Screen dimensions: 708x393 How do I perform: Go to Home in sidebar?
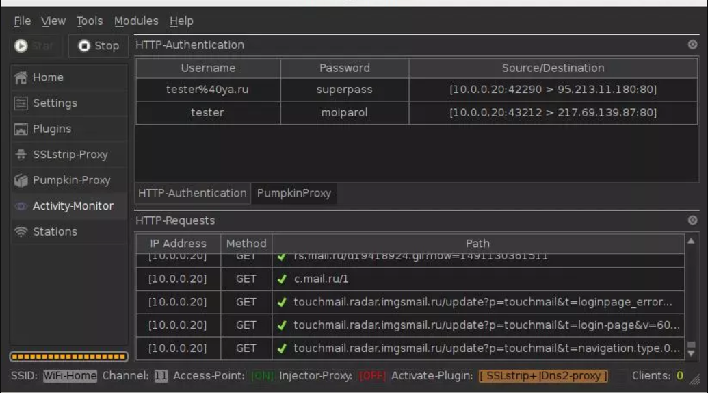pos(48,77)
